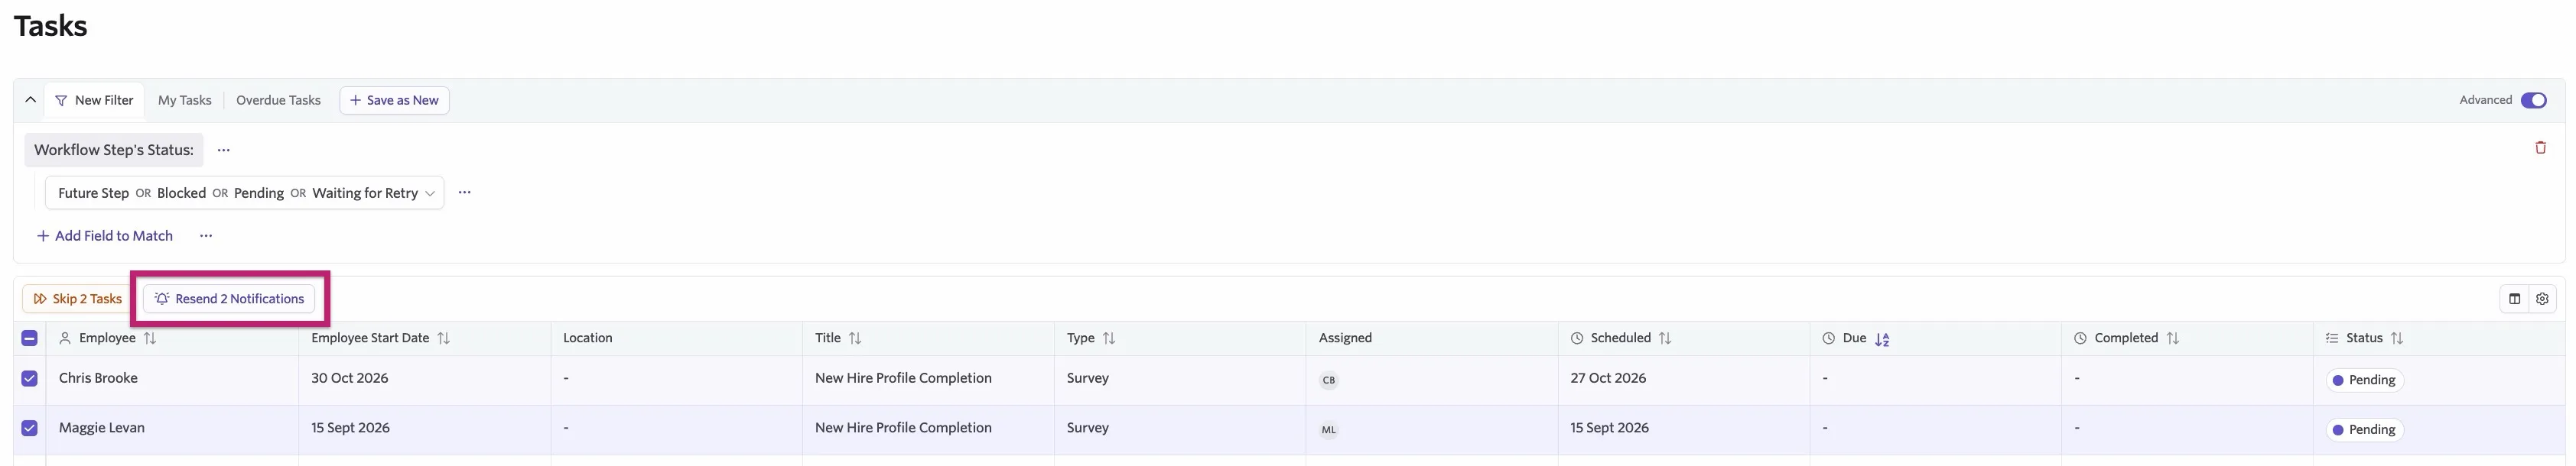Click the CB assignee avatar
This screenshot has height=466, width=2576.
tap(1328, 380)
